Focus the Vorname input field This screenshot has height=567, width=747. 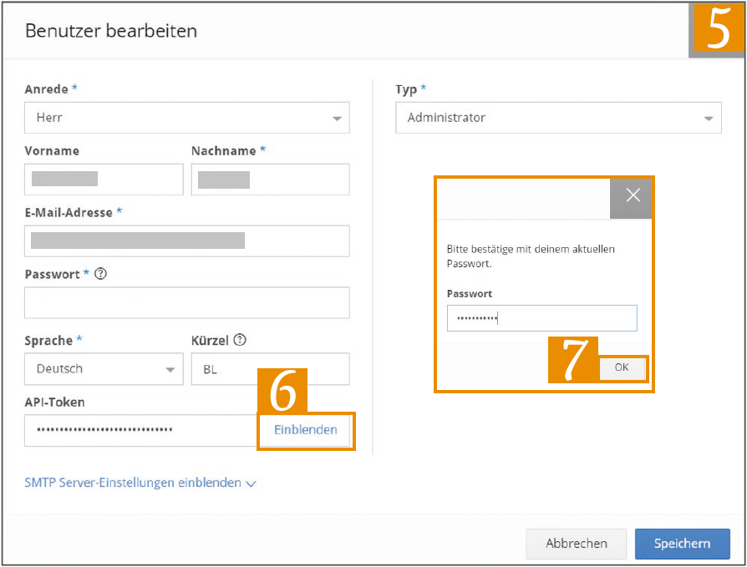104,180
